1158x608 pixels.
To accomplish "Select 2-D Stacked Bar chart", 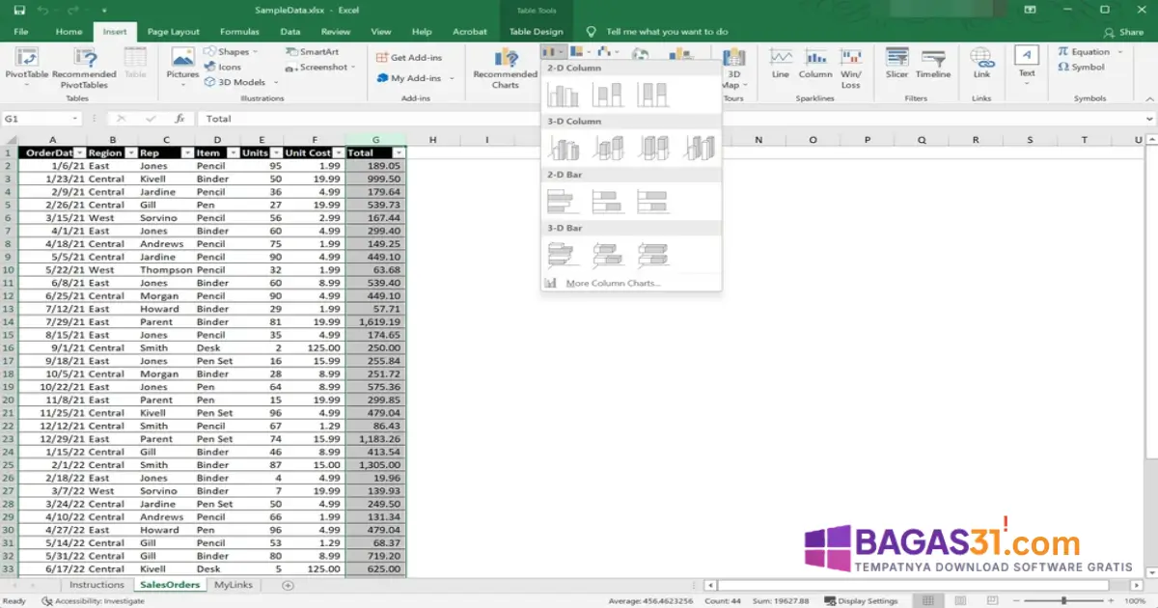I will [607, 202].
